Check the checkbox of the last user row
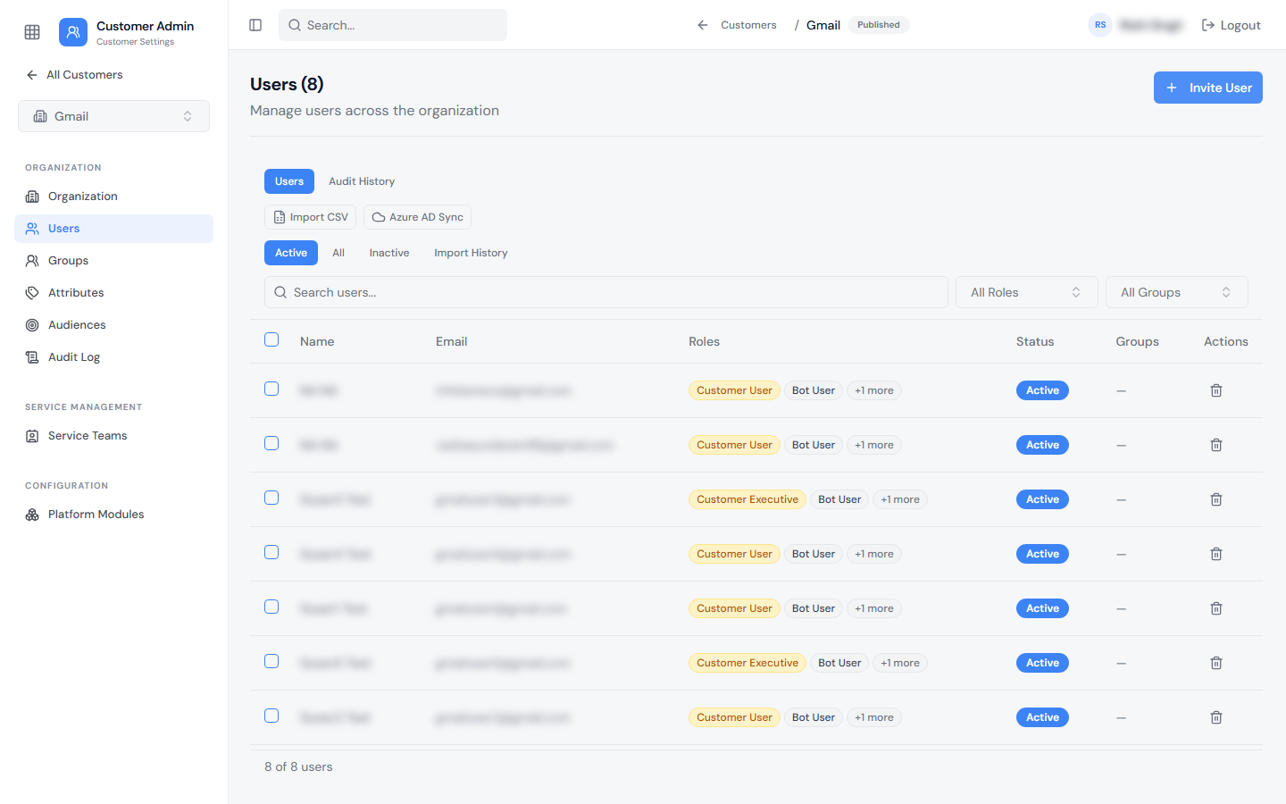This screenshot has width=1286, height=804. (271, 716)
